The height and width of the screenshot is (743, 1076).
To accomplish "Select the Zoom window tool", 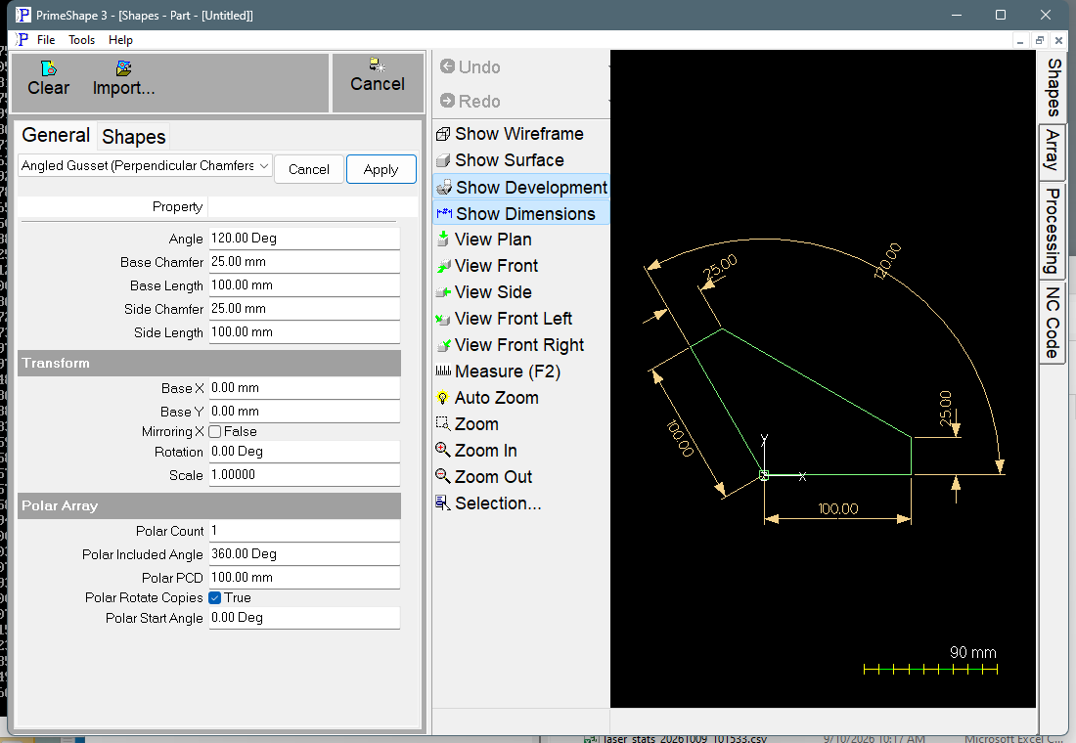I will click(468, 424).
